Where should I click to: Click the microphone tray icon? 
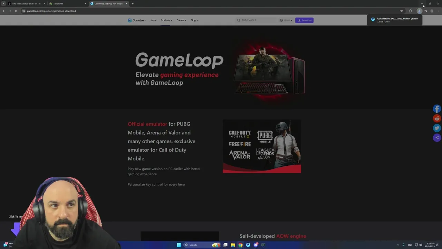(x=403, y=245)
